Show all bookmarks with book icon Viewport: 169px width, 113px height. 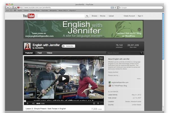pyautogui.click(x=11, y=10)
